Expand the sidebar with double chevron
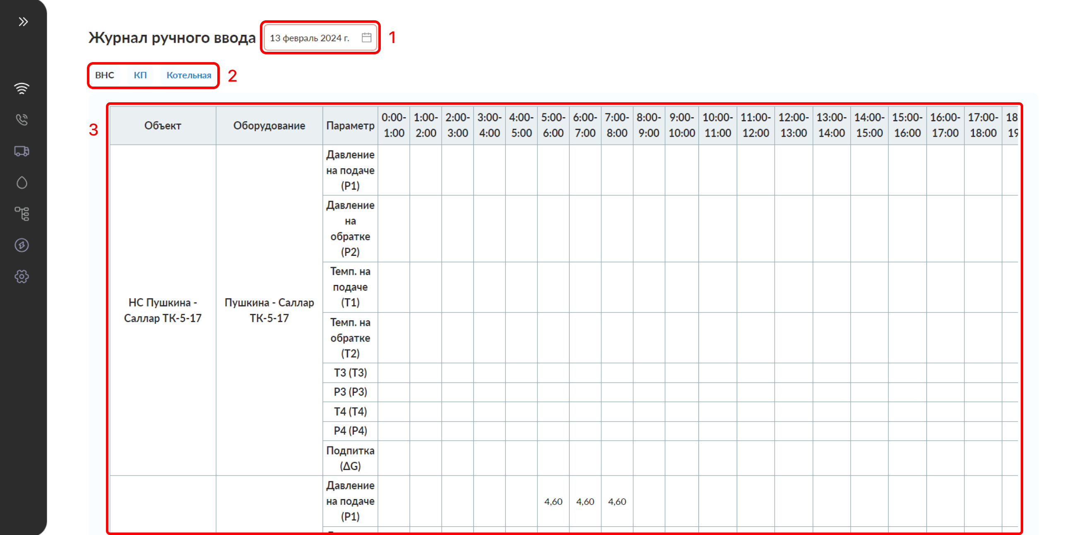1065x535 pixels. 23,22
